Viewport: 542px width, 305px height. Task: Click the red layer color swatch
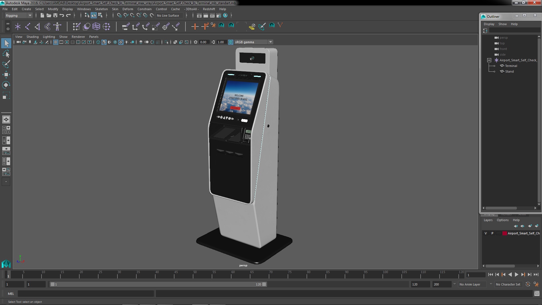[505, 233]
